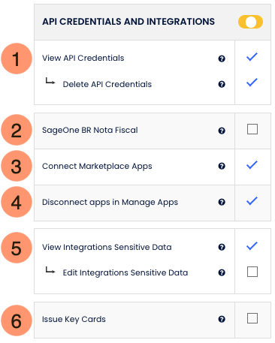275x343 pixels.
Task: Click the API Credentials and Integrations header
Action: [x=128, y=22]
